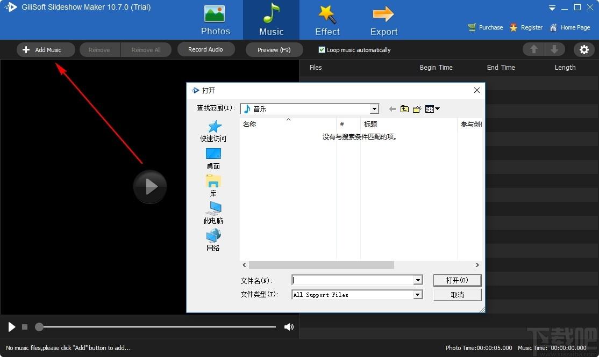
Task: Click the Length column header
Action: (x=565, y=68)
